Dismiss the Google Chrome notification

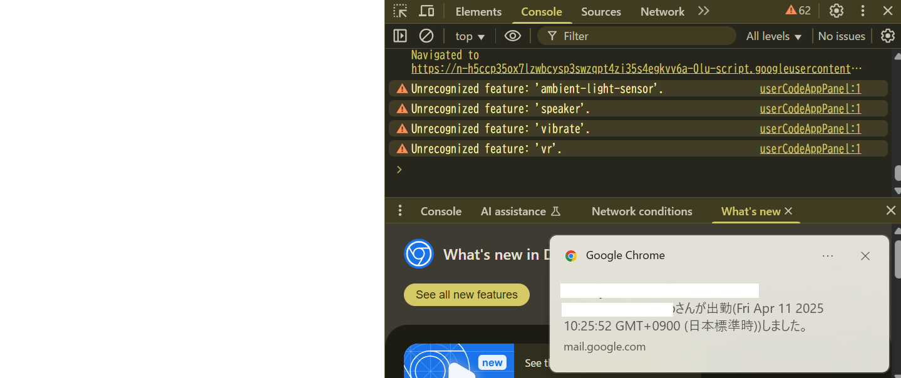pyautogui.click(x=865, y=256)
